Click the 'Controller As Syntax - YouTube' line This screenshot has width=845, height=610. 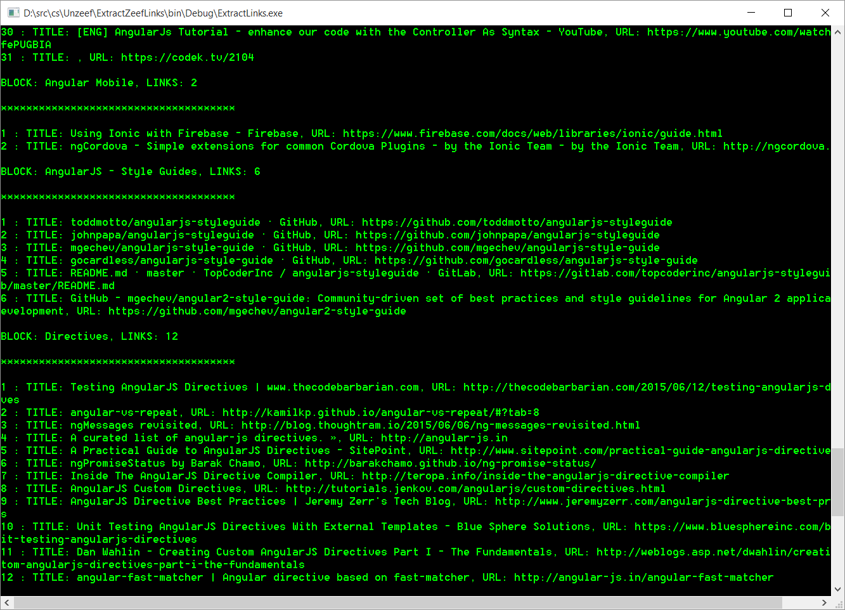tap(415, 32)
